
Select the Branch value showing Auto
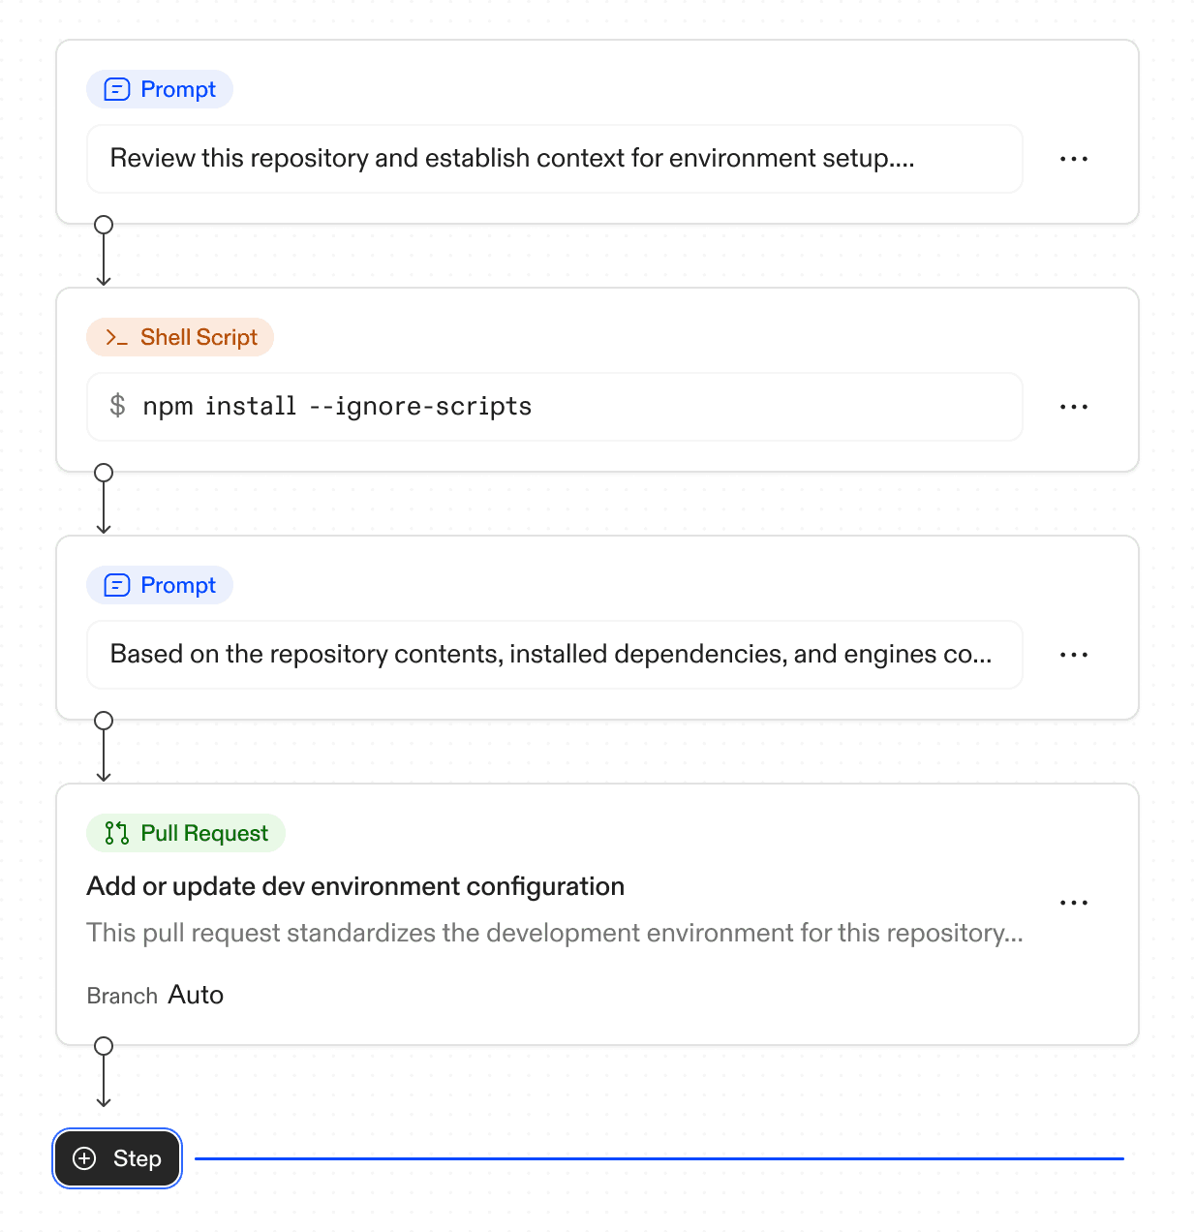[x=197, y=995]
